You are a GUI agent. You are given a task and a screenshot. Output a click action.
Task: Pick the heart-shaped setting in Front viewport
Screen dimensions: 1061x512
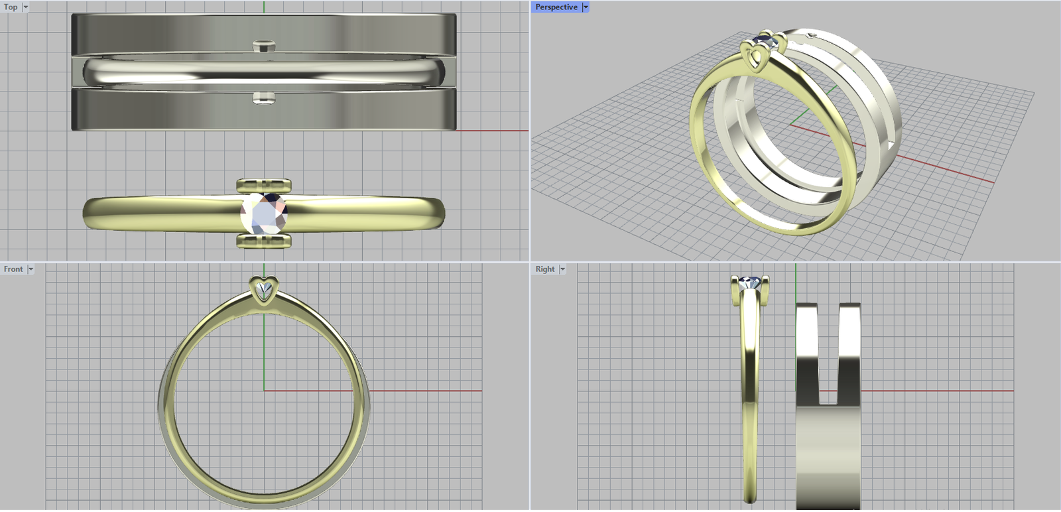pyautogui.click(x=264, y=290)
